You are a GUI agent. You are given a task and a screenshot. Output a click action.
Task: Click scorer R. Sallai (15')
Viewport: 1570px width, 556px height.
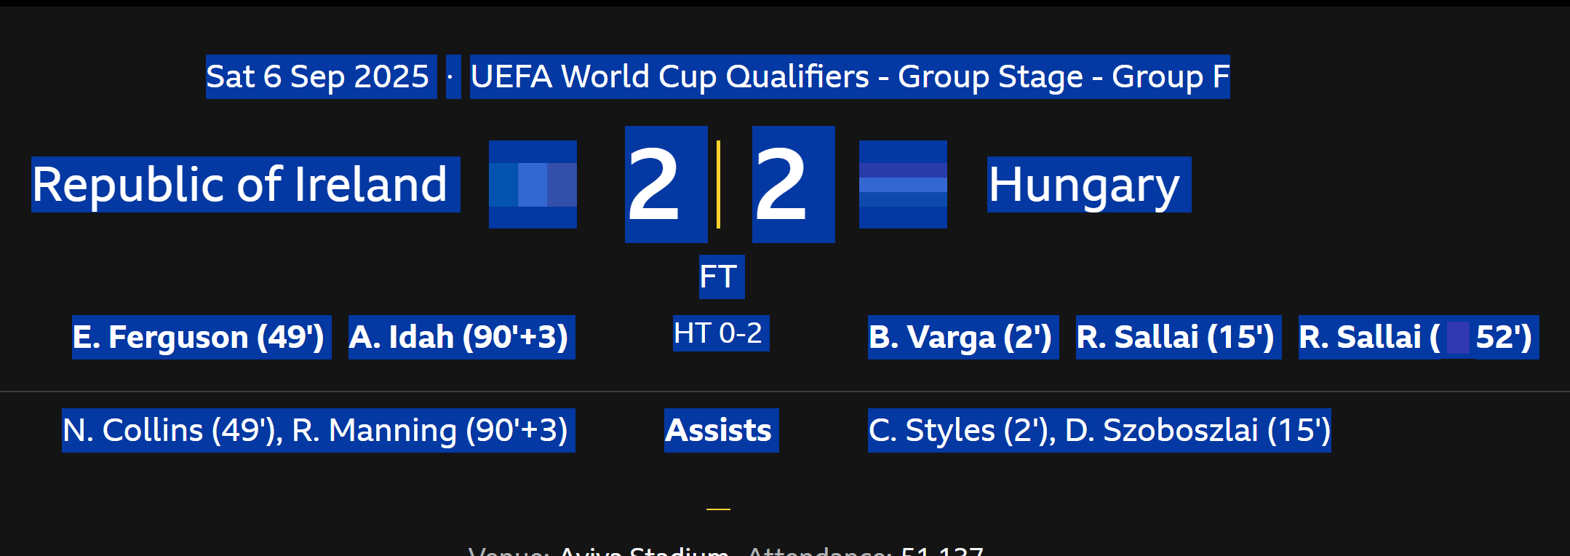coord(1178,337)
